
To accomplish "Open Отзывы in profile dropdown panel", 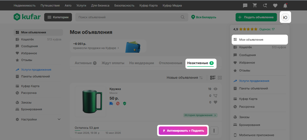I will [x=260, y=70].
